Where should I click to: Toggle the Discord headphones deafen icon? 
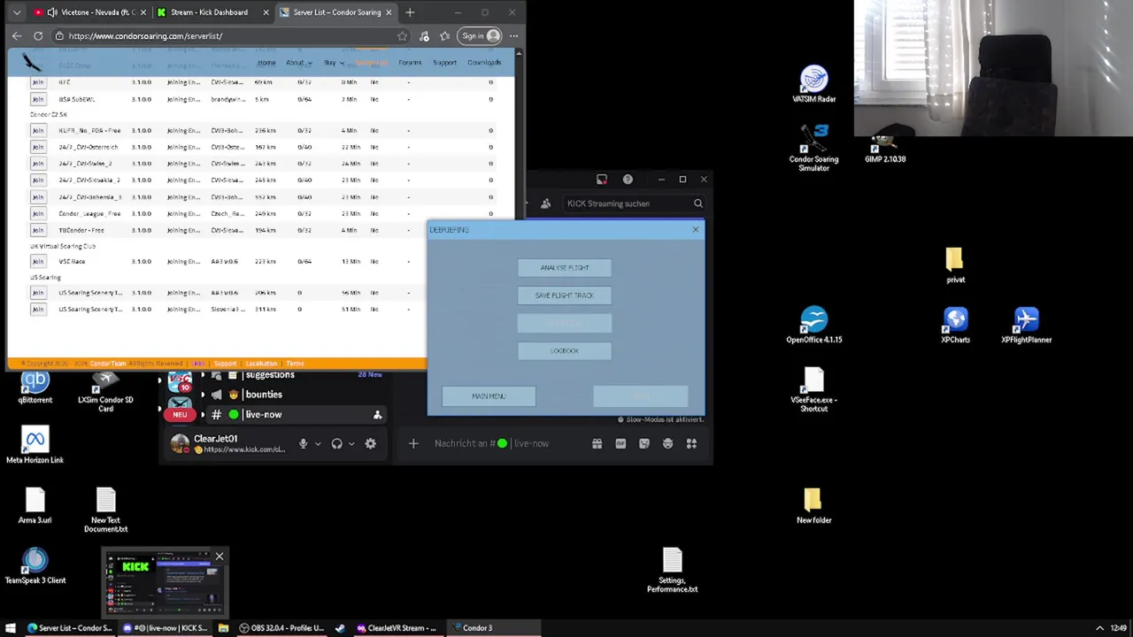pyautogui.click(x=336, y=443)
